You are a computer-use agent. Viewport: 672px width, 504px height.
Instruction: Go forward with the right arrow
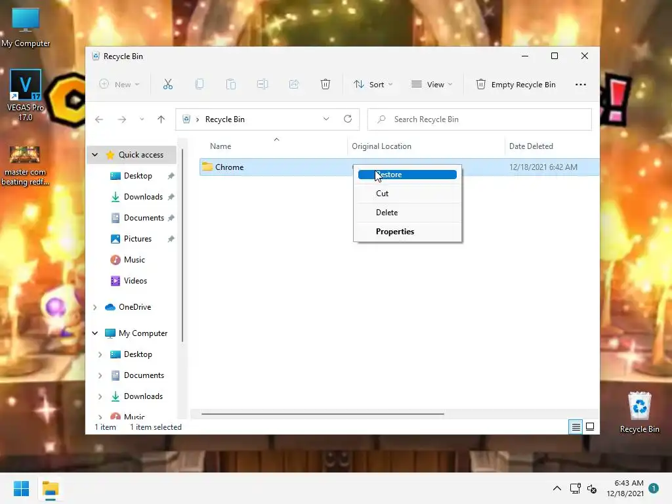(x=122, y=119)
